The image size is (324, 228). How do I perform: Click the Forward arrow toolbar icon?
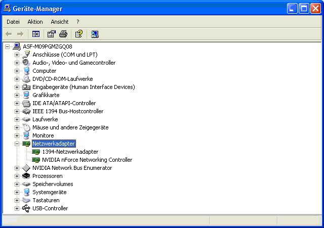[20, 34]
